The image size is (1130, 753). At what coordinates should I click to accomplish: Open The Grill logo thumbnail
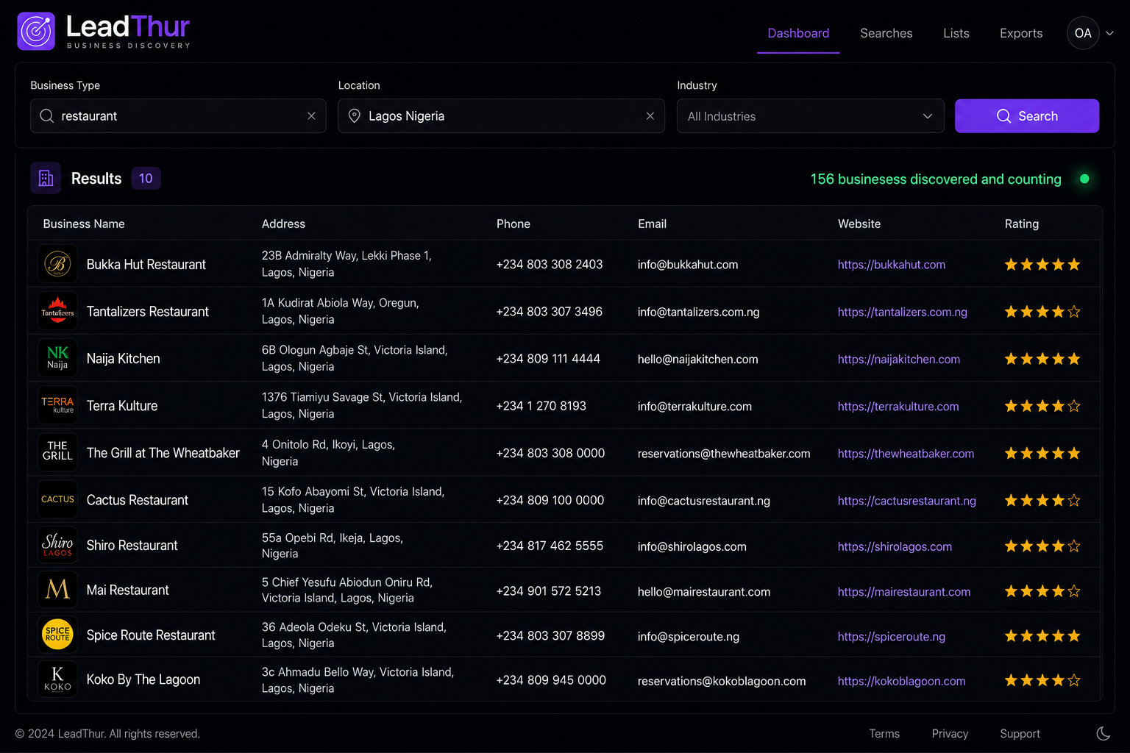tap(57, 452)
